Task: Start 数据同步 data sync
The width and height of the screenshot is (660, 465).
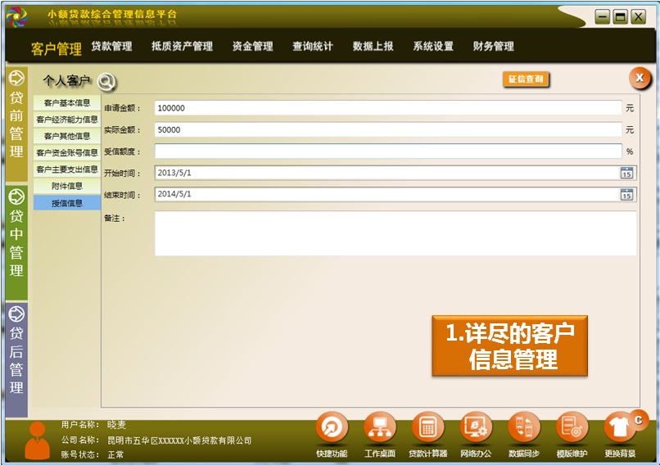Action: [x=523, y=428]
